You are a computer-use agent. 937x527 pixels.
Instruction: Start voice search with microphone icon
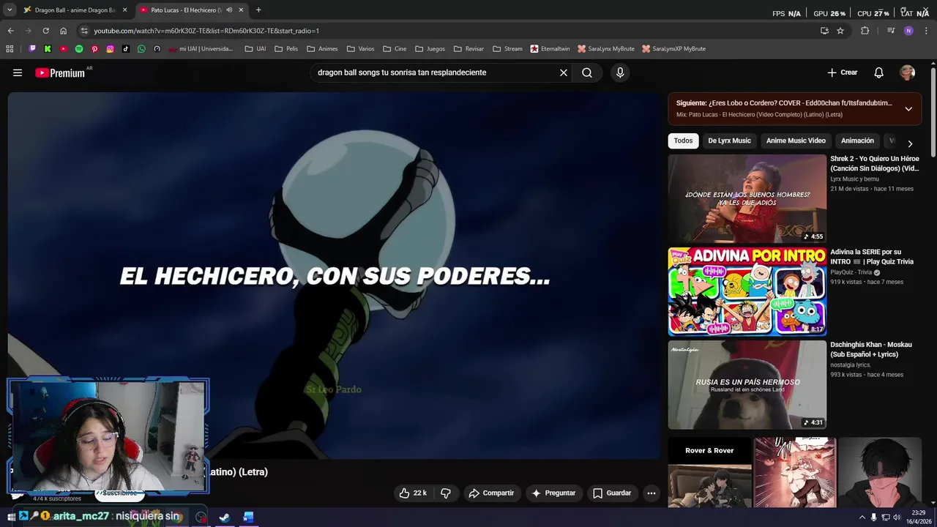pyautogui.click(x=620, y=72)
